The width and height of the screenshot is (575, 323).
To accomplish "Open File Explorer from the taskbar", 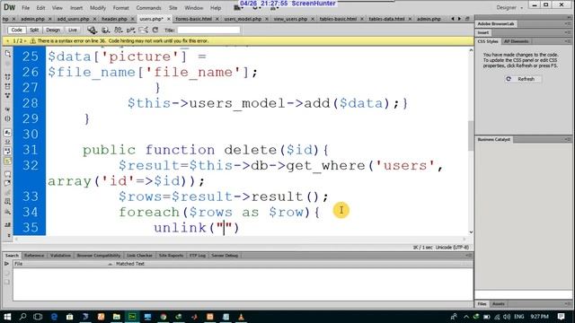I will (116, 317).
